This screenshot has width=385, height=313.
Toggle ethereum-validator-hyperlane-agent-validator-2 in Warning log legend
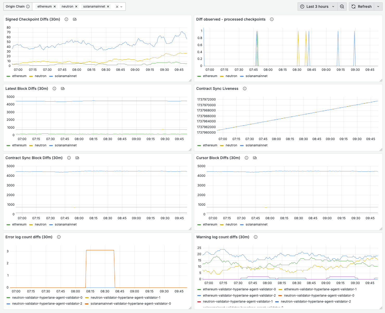click(x=239, y=296)
